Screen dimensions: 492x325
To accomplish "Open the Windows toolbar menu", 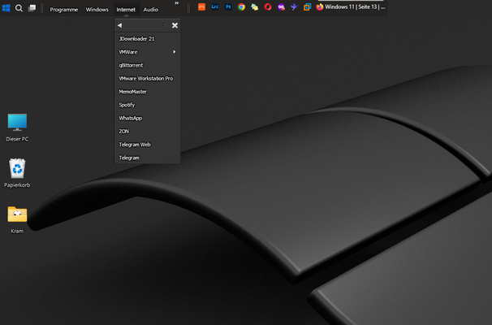I will click(x=97, y=9).
